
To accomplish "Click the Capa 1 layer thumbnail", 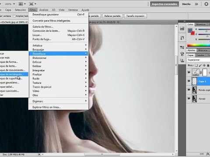I will click(x=195, y=81).
